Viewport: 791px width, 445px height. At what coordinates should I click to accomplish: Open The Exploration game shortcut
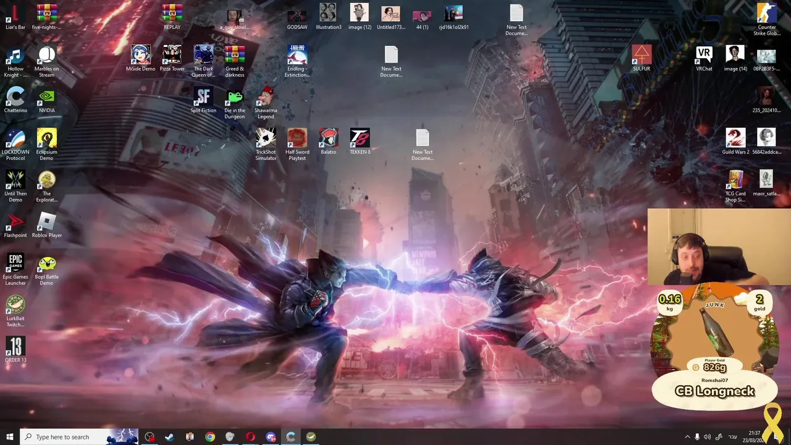(x=47, y=186)
